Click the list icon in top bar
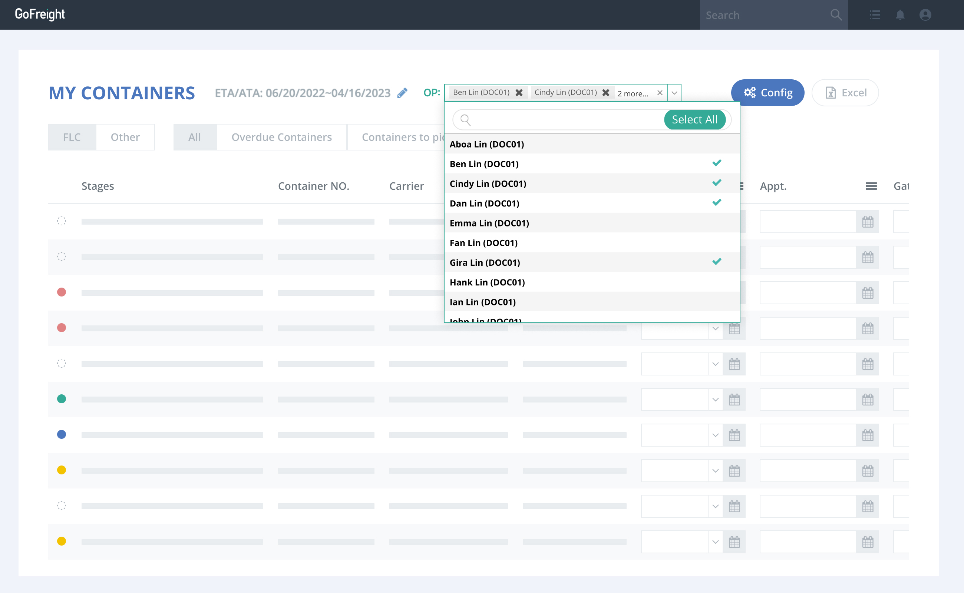Image resolution: width=964 pixels, height=593 pixels. 875,15
